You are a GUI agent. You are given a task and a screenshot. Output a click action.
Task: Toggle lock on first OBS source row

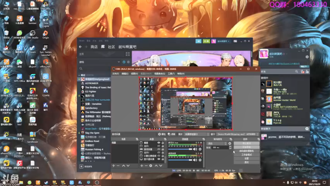tap(163, 143)
